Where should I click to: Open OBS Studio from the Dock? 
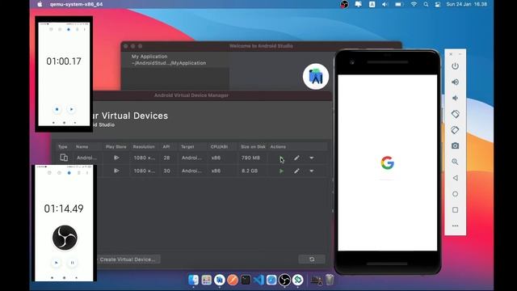coord(284,280)
